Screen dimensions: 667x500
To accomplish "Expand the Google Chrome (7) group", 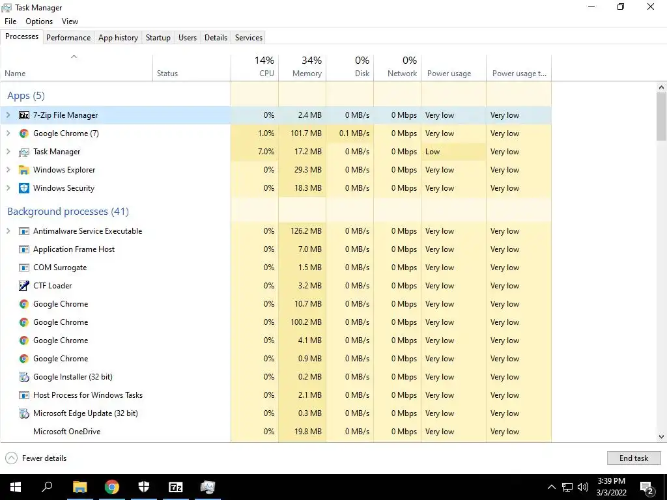I will point(8,133).
